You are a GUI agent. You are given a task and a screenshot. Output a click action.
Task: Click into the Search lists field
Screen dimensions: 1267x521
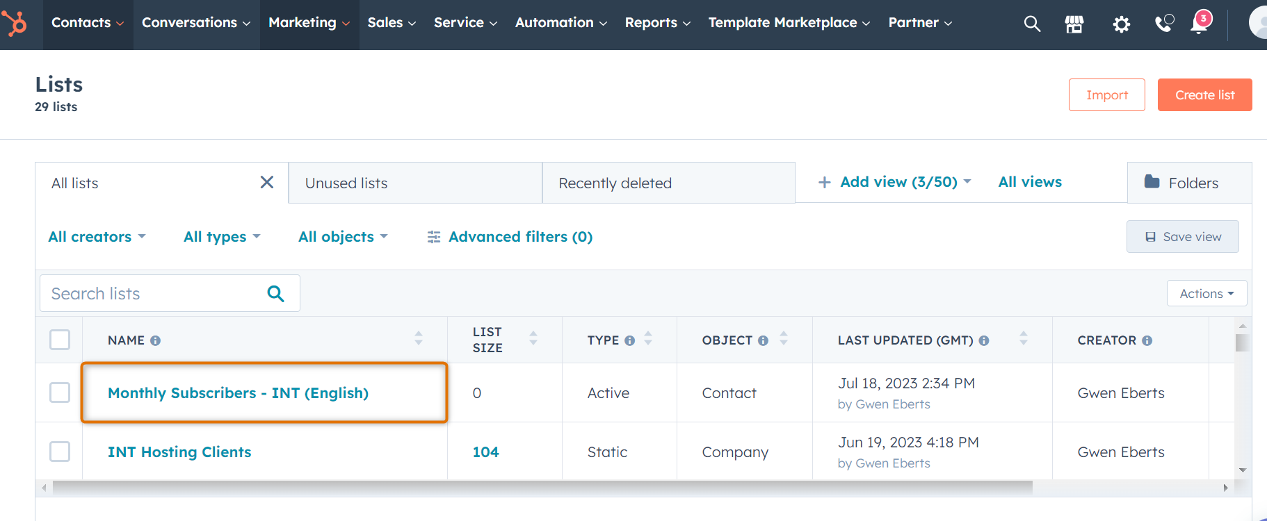(x=153, y=294)
